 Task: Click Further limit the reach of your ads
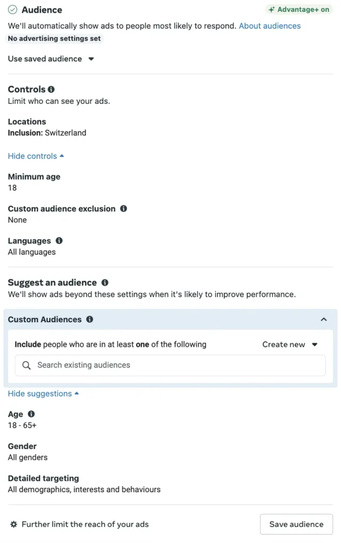click(x=85, y=524)
